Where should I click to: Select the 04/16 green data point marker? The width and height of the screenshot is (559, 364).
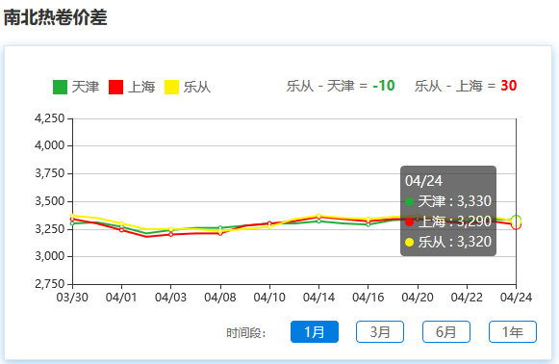click(x=368, y=224)
